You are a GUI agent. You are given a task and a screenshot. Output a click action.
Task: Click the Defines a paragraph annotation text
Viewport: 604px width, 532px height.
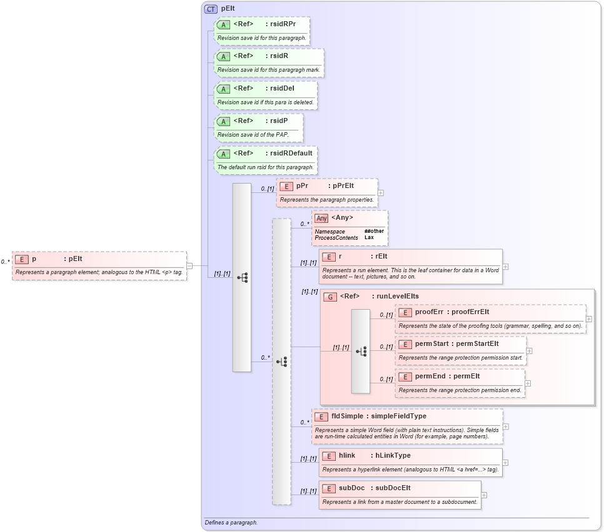[x=229, y=521]
